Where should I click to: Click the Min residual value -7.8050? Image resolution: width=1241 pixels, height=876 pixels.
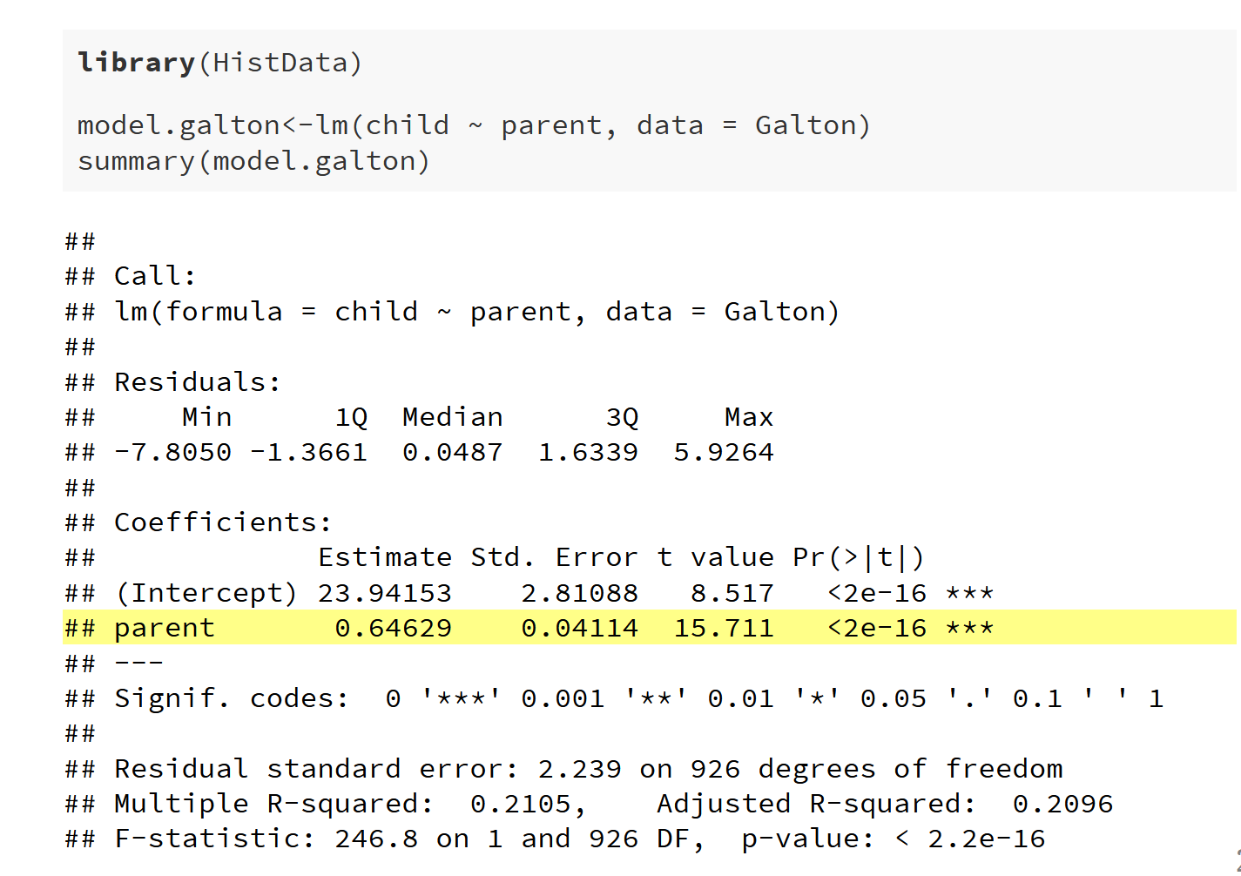(x=173, y=453)
